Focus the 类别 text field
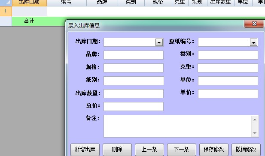 [228, 55]
